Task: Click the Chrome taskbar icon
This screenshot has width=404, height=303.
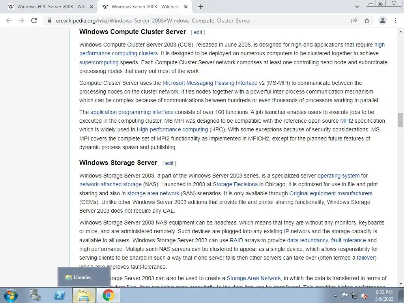Action: (108, 295)
